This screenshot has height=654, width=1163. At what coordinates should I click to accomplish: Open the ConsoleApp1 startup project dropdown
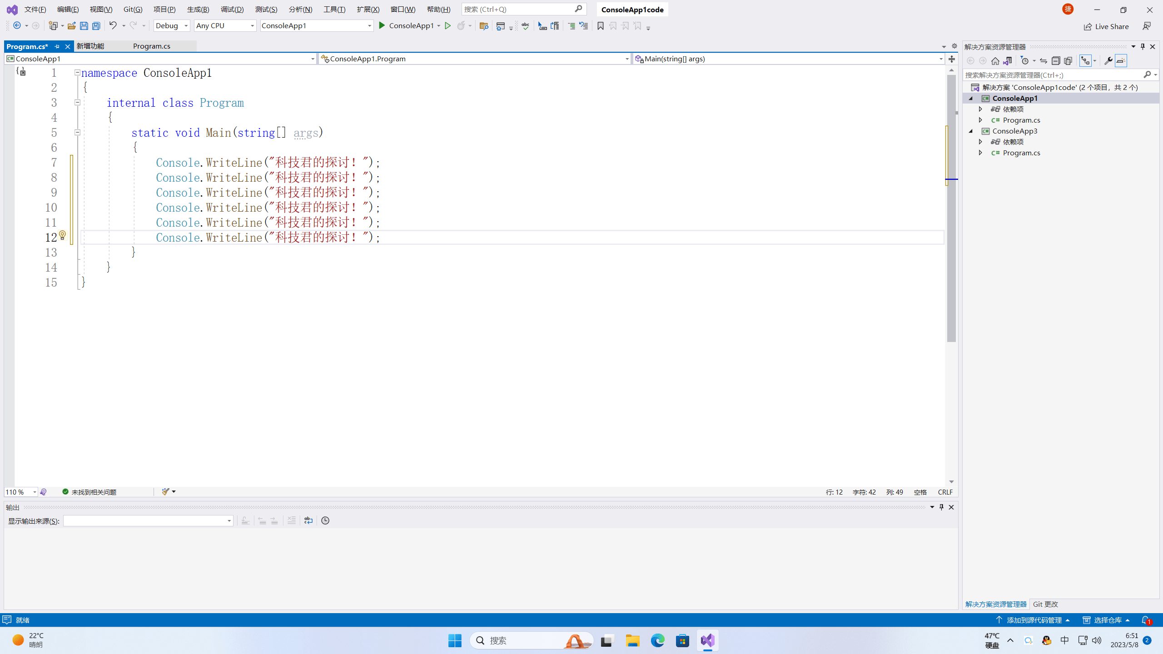(317, 26)
